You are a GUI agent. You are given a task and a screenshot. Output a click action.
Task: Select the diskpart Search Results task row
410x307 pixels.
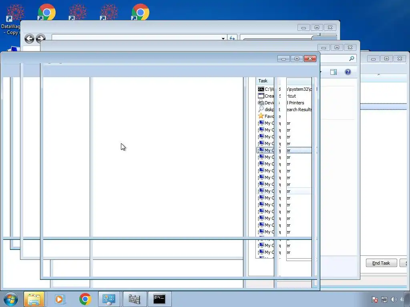285,110
